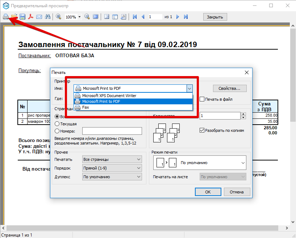Enable Печать в файл checkbox
This screenshot has width=296, height=238.
(202, 99)
